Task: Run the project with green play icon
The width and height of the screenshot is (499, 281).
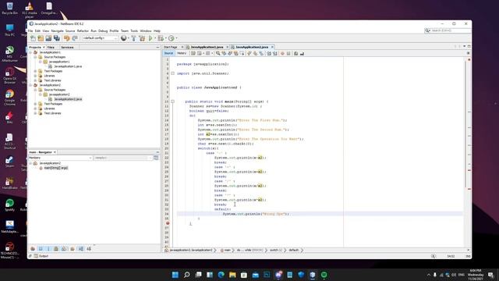Action: click(150, 38)
